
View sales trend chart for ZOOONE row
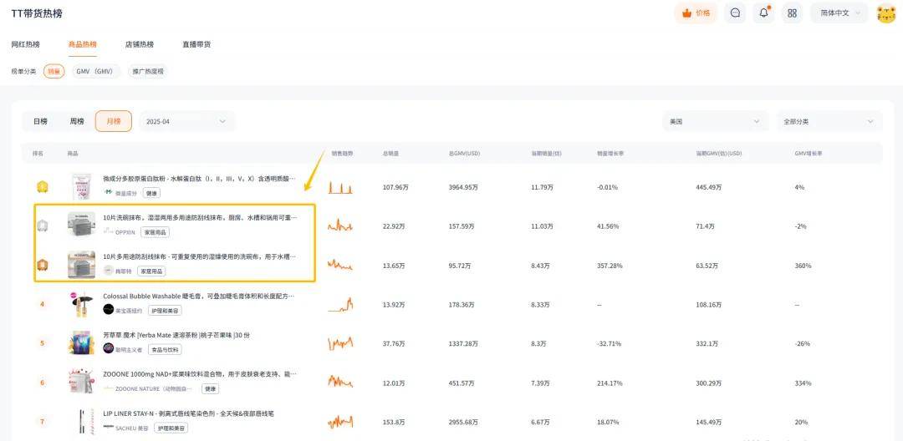tap(340, 382)
